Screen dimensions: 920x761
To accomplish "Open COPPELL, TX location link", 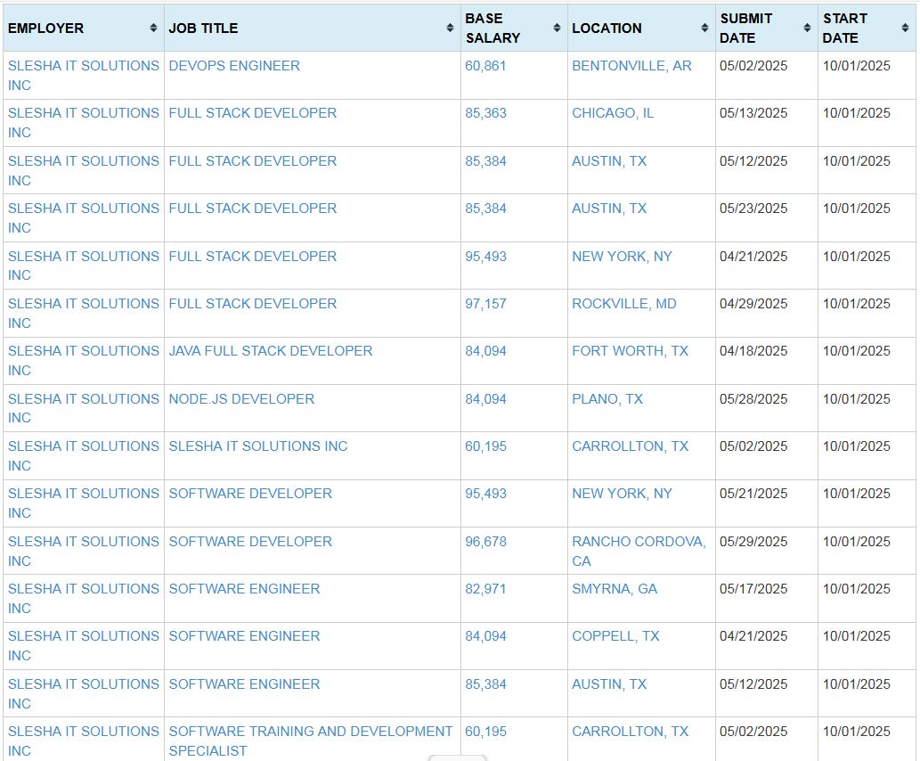I will (615, 636).
